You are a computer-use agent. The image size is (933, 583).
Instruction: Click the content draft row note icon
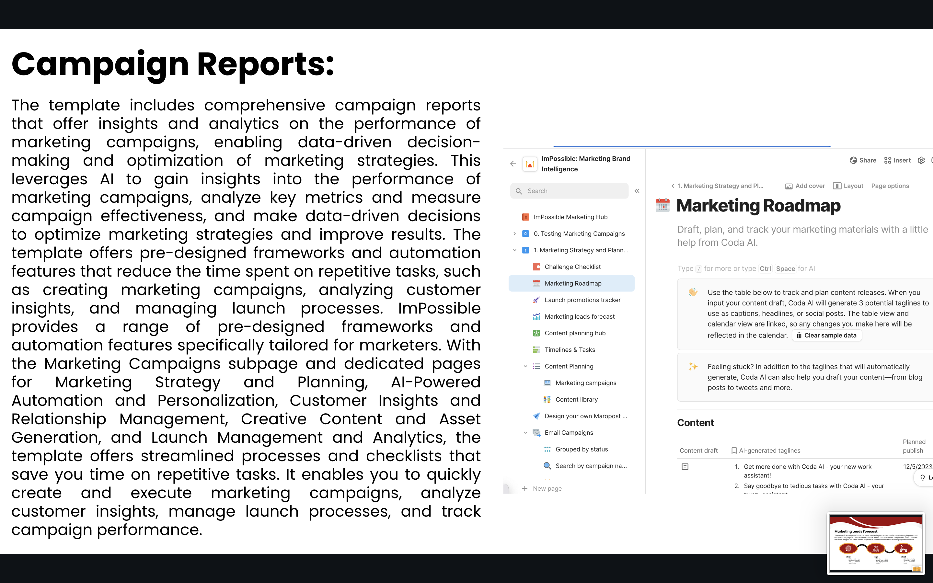coord(685,466)
